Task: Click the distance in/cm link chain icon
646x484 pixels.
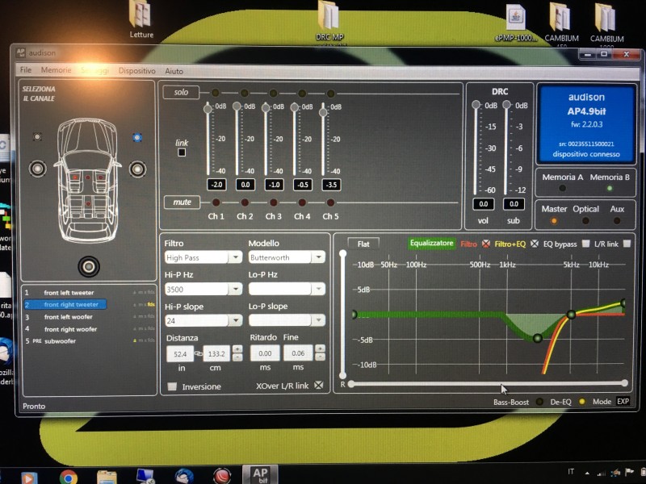Action: pyautogui.click(x=198, y=353)
